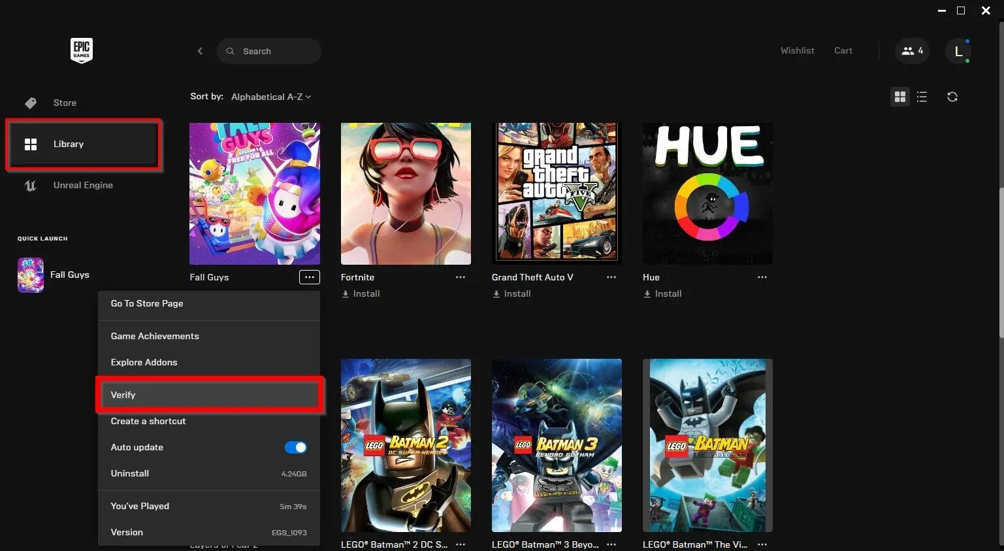
Task: Open Grand Theft Auto V options menu
Action: point(611,277)
